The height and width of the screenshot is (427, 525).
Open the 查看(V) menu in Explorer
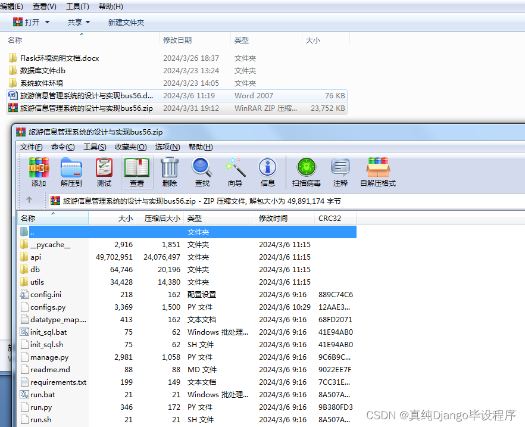45,7
